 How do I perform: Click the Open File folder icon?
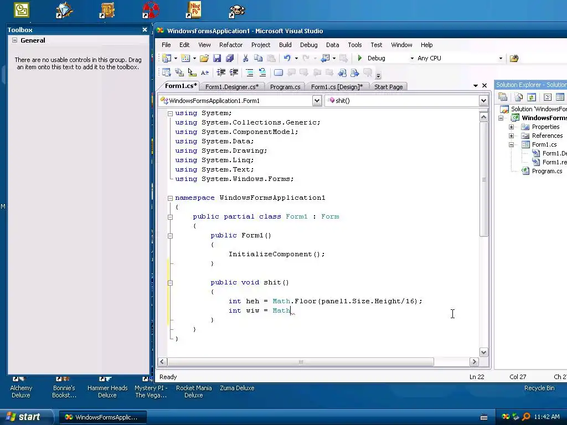pos(204,58)
